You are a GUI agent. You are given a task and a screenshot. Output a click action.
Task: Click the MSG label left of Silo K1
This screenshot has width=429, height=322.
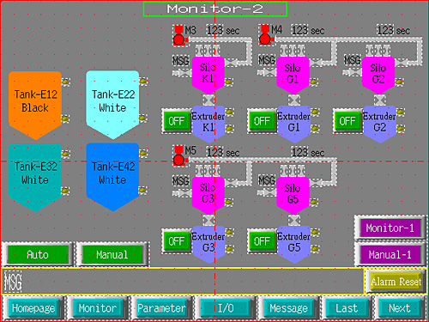point(181,60)
